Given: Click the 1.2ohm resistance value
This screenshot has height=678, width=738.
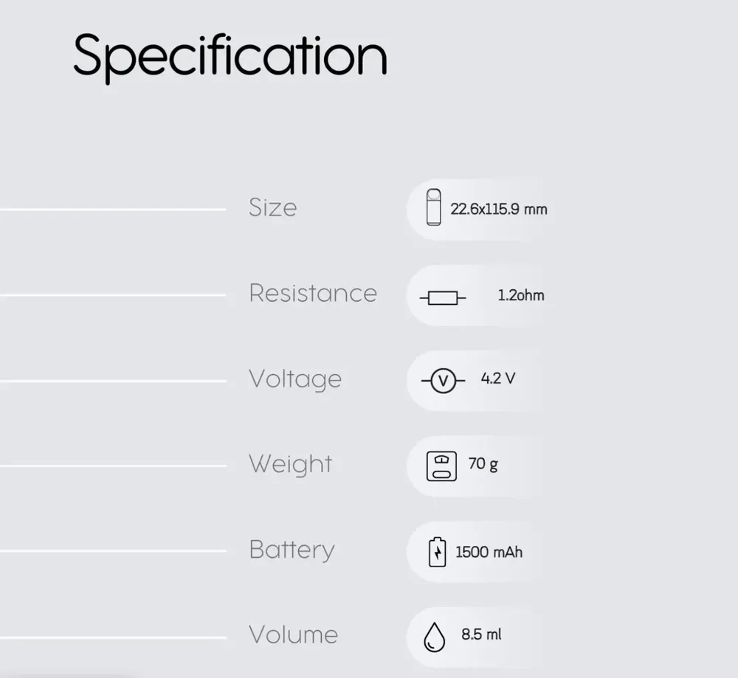Looking at the screenshot, I should 521,295.
